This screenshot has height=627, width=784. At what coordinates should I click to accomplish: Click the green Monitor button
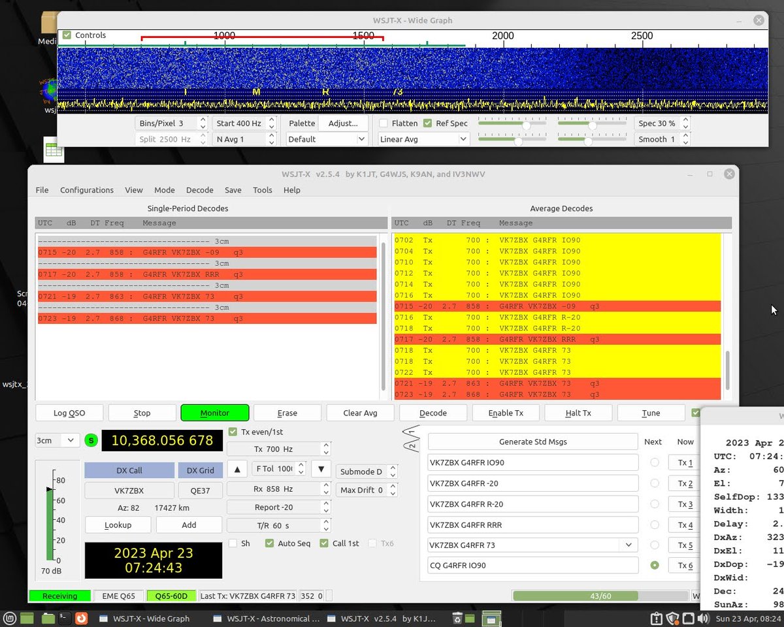pyautogui.click(x=215, y=413)
